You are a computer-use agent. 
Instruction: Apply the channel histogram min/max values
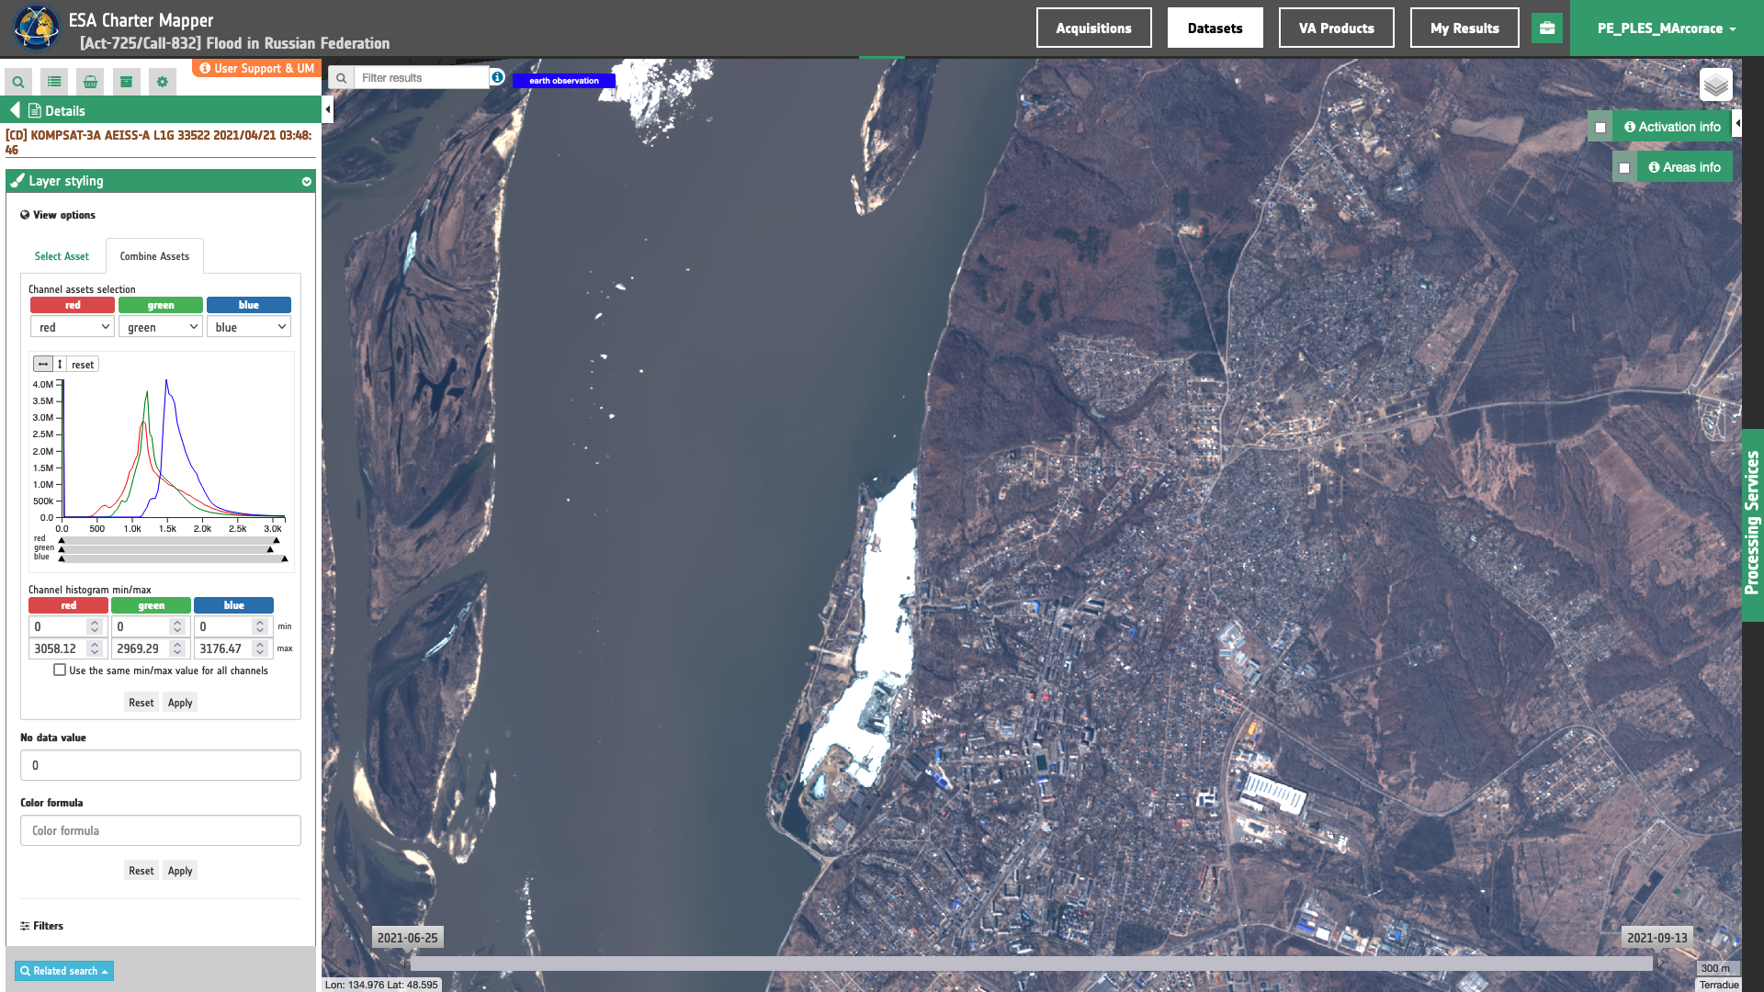pyautogui.click(x=180, y=703)
